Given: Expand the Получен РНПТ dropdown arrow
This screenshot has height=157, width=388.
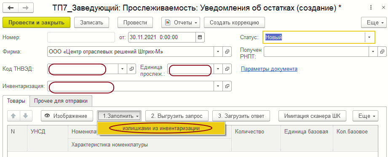Looking at the screenshot, I should coord(373,52).
